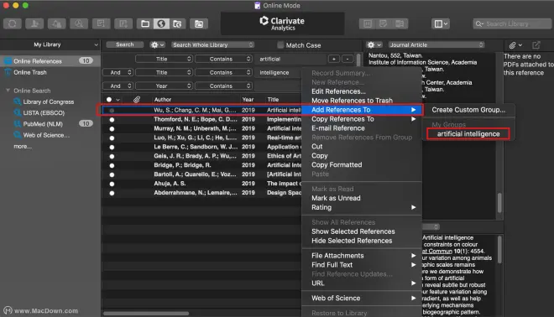
Task: Toggle the read status dot for Thomford row
Action: pyautogui.click(x=112, y=120)
